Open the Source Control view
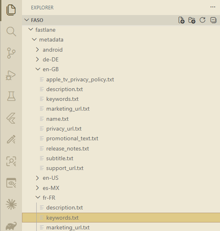 11,53
